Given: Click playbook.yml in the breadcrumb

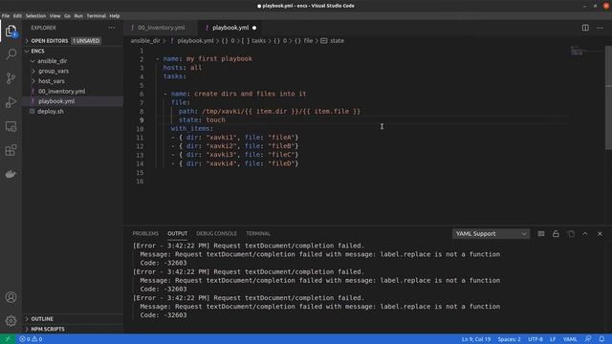Looking at the screenshot, I should click(195, 40).
